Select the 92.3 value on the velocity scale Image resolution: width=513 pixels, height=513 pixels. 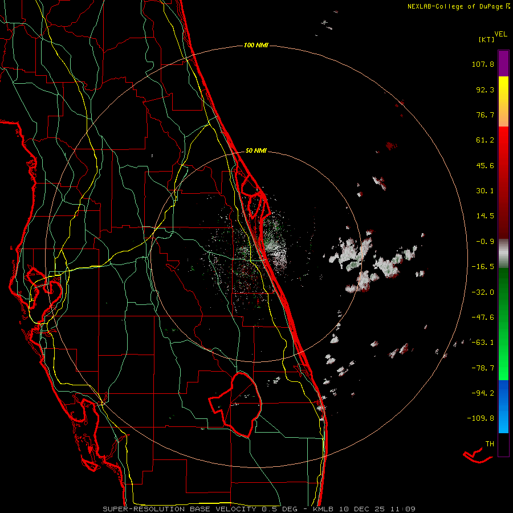click(x=485, y=89)
